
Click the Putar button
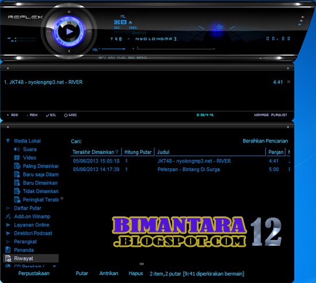[82, 273]
